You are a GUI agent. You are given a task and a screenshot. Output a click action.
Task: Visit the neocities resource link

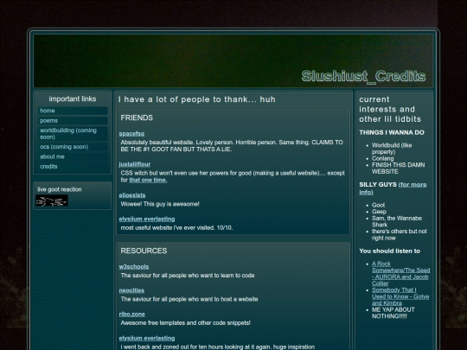(x=131, y=290)
